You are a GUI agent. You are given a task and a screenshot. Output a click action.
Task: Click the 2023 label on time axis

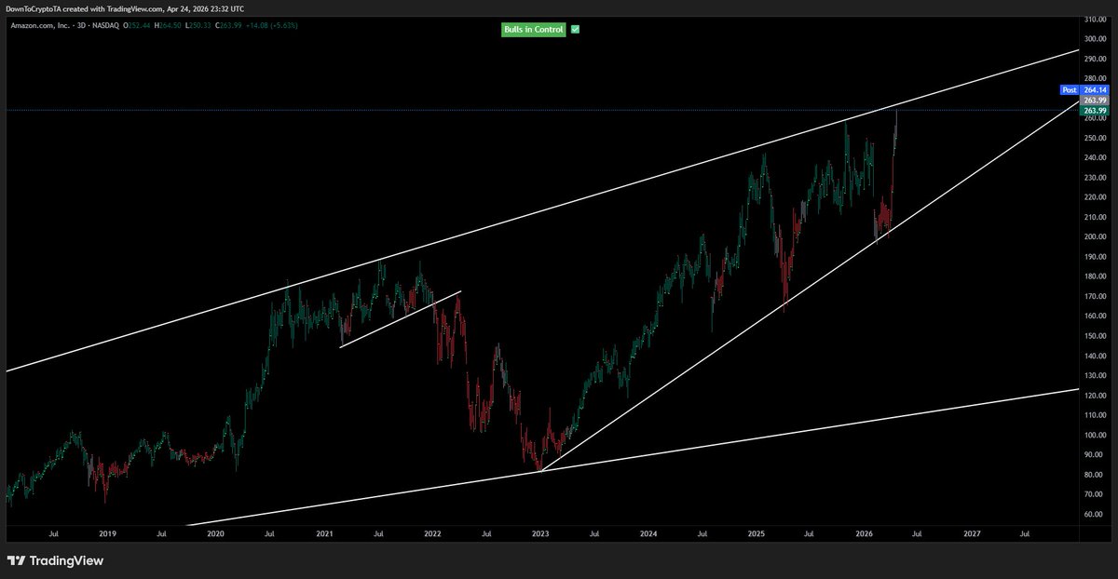coord(540,534)
